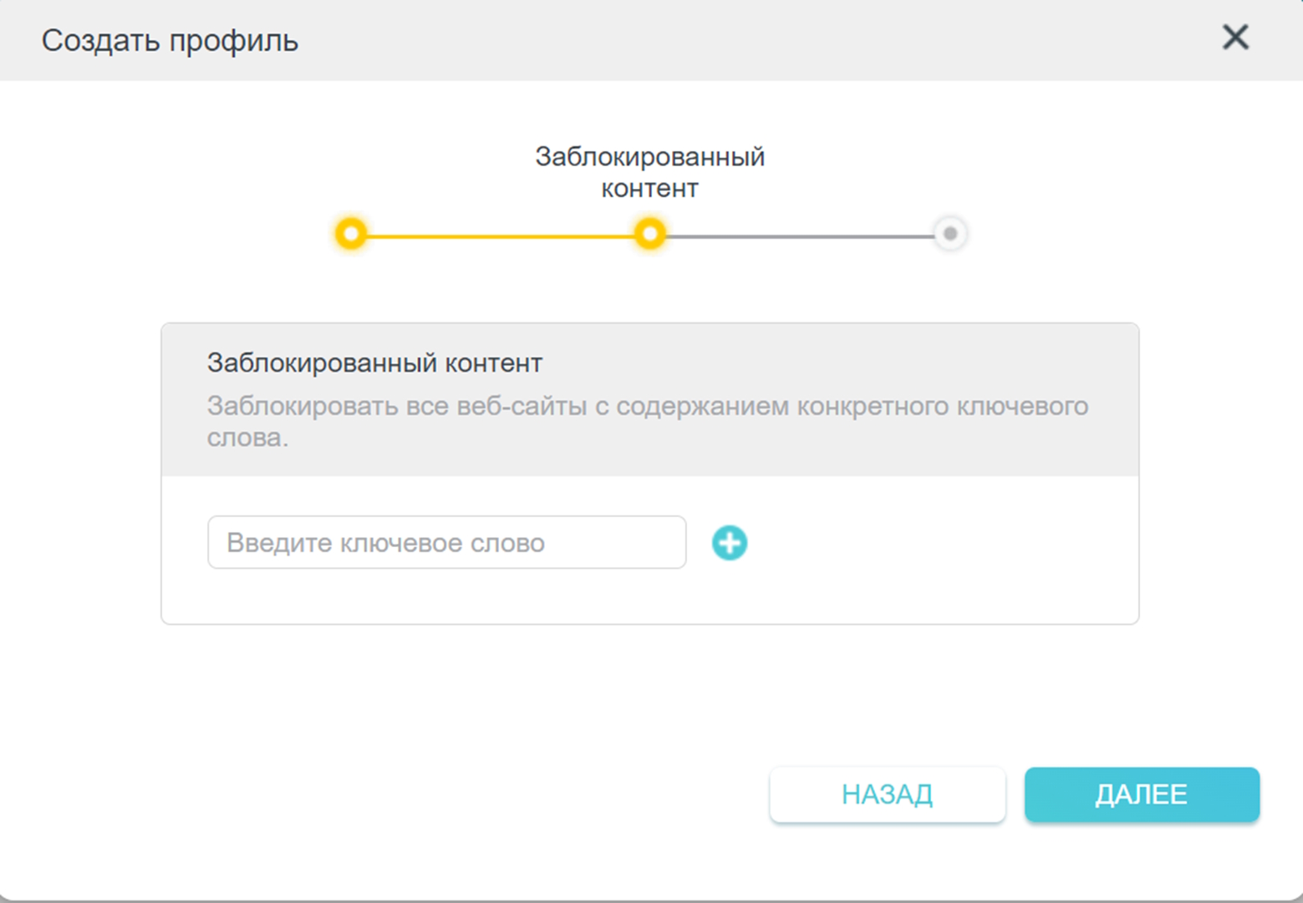The height and width of the screenshot is (903, 1303).
Task: Click the word слова. in the description
Action: [x=247, y=438]
